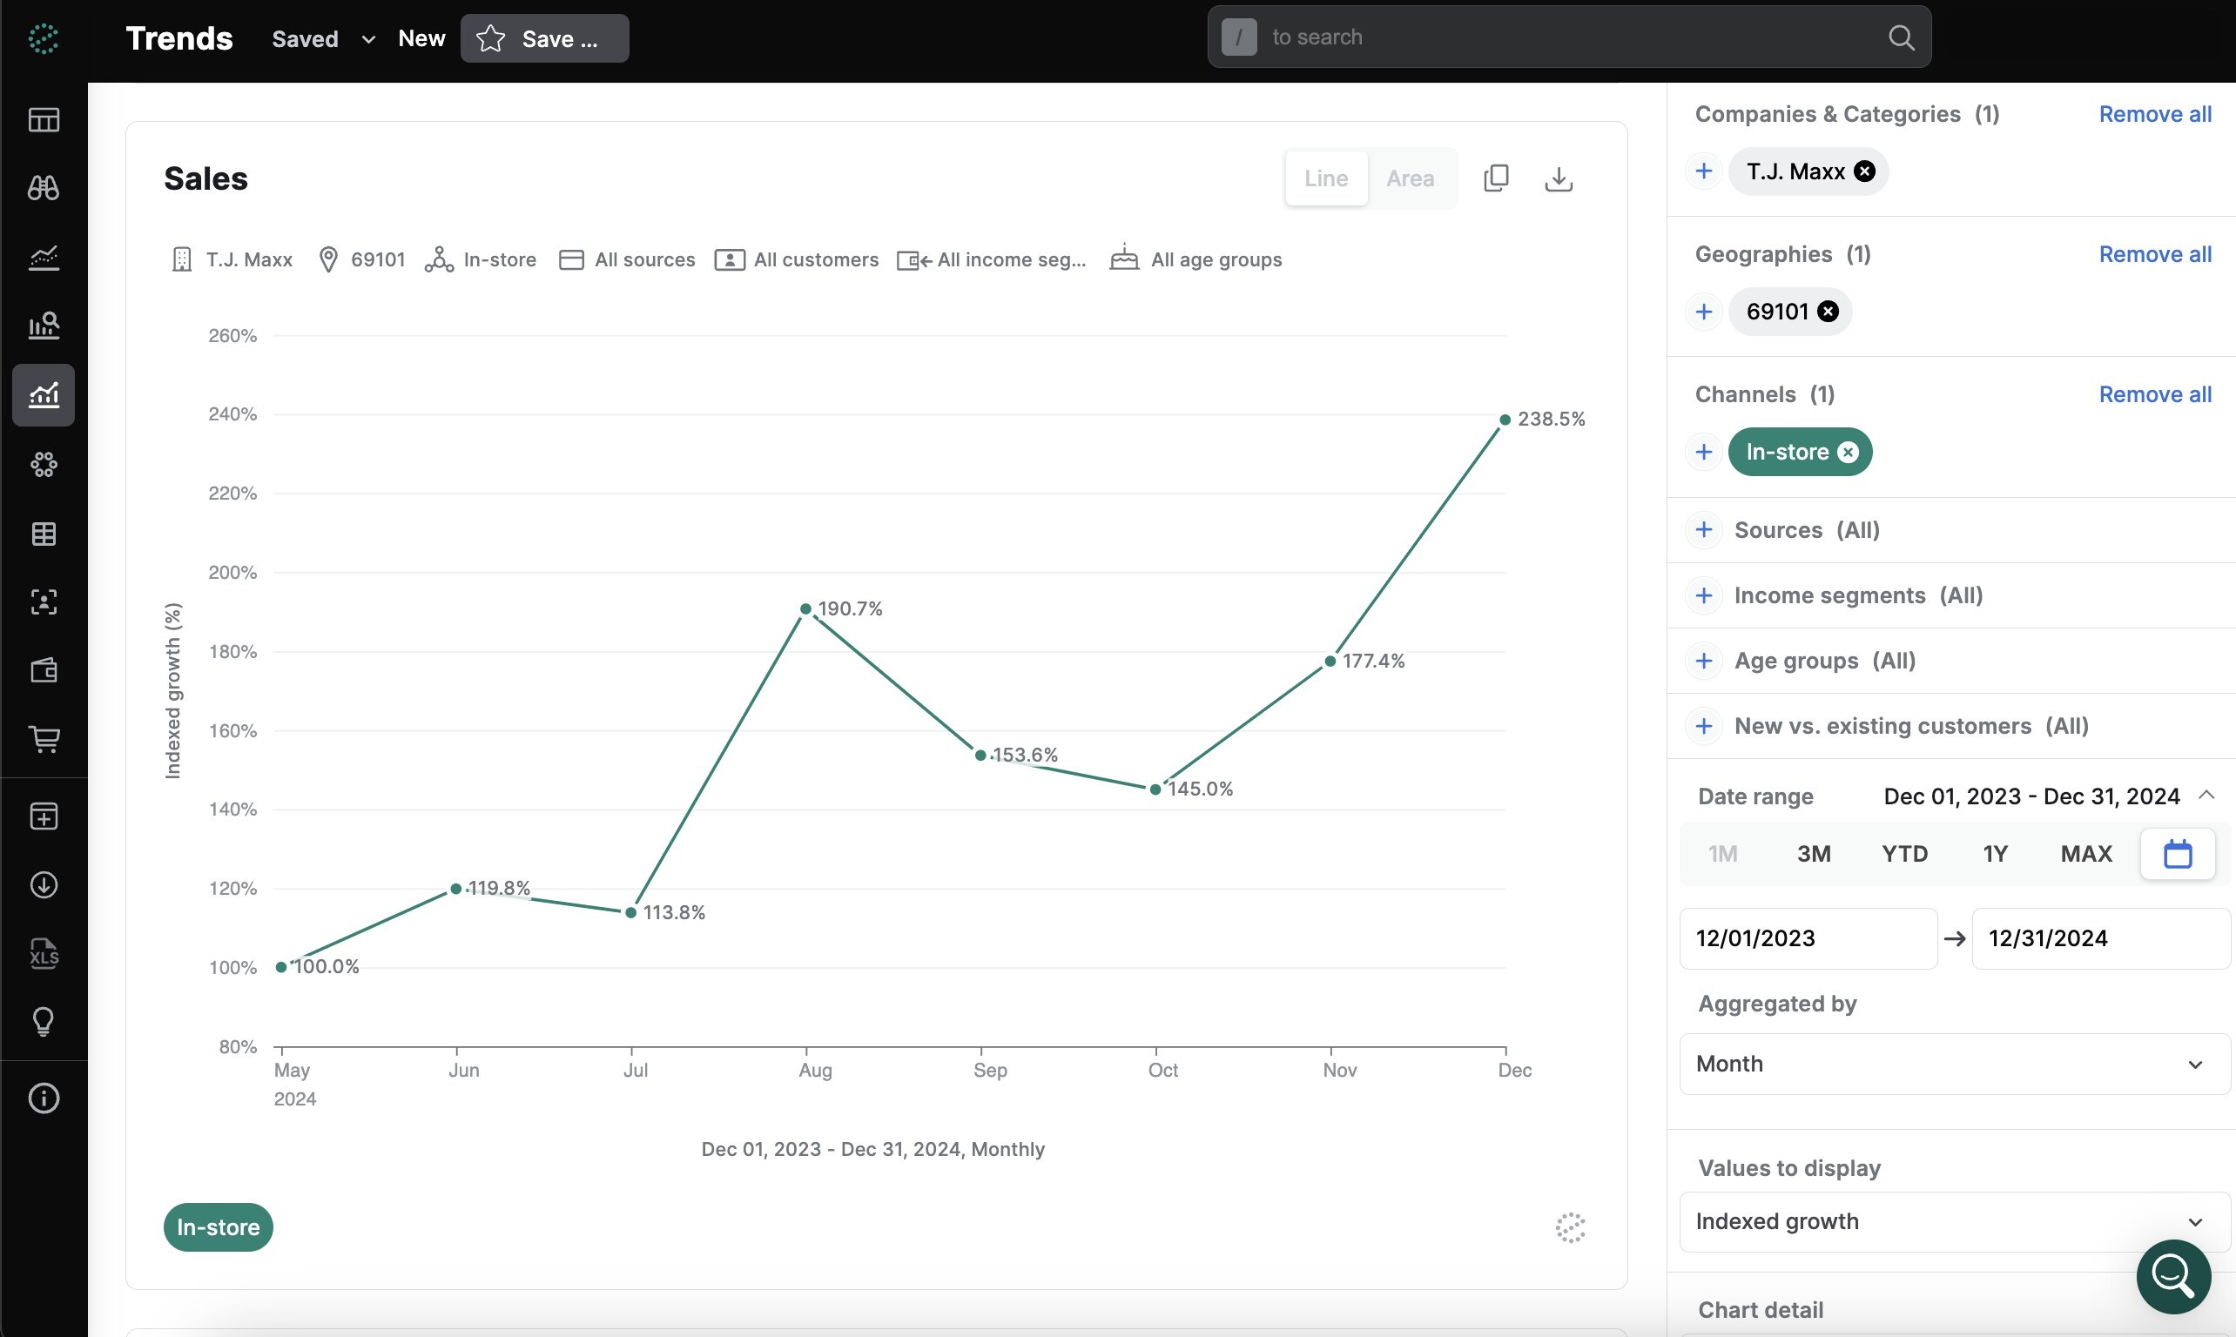Download the Sales chart
2236x1337 pixels.
point(1559,179)
